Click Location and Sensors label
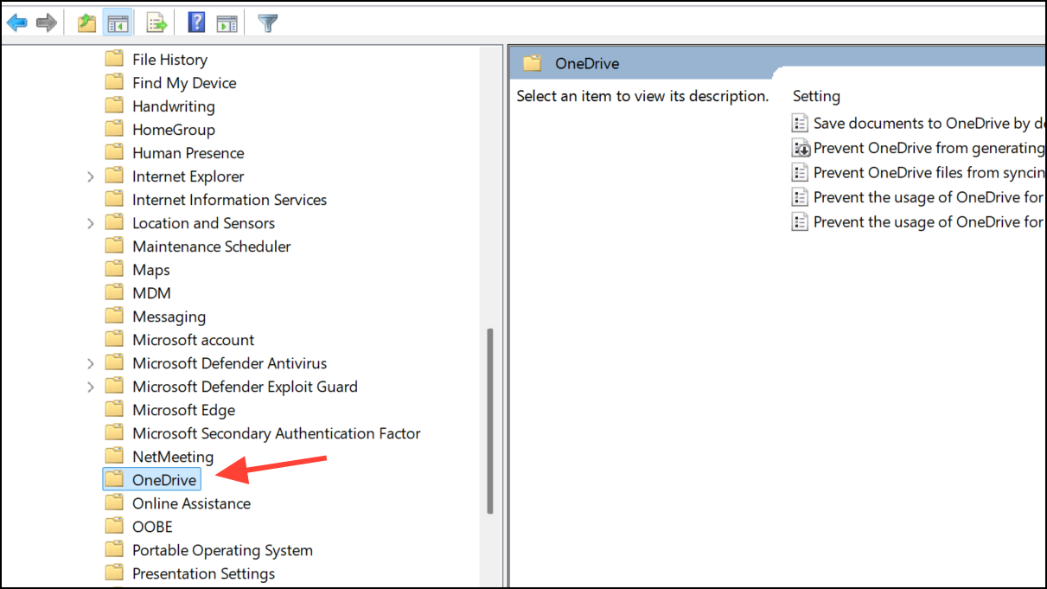The width and height of the screenshot is (1047, 589). pyautogui.click(x=203, y=223)
